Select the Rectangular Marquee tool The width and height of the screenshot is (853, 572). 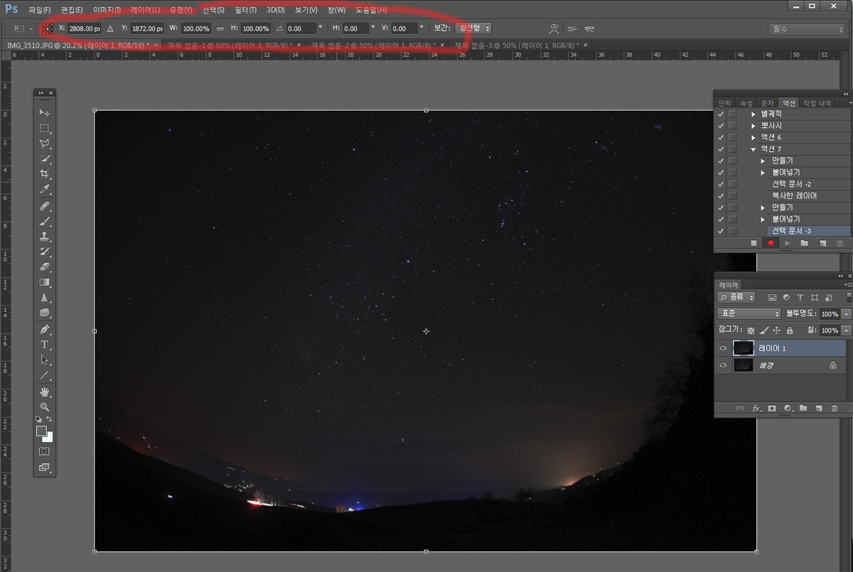point(45,129)
